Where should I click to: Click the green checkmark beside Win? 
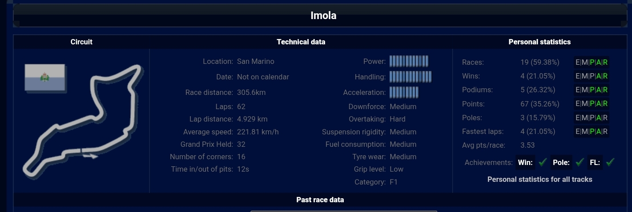(542, 162)
